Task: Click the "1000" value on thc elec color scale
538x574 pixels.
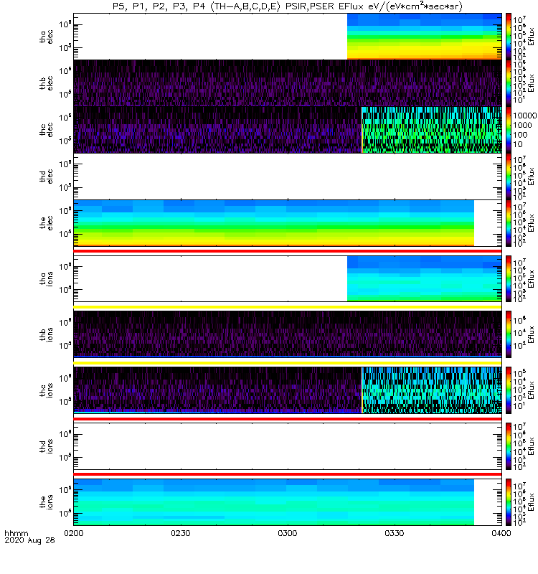Action: (522, 125)
